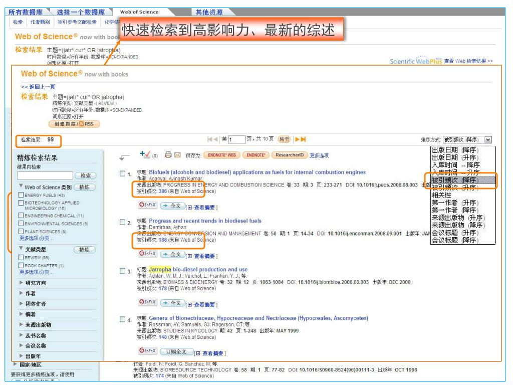Viewport: 513px width, 385px height.
Task: Click page number input field
Action: (x=237, y=139)
